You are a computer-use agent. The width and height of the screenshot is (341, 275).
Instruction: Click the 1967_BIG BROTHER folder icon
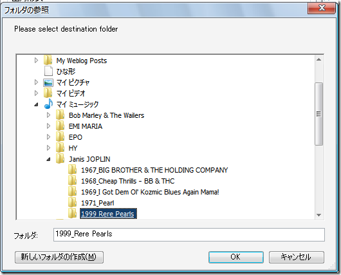(72, 169)
